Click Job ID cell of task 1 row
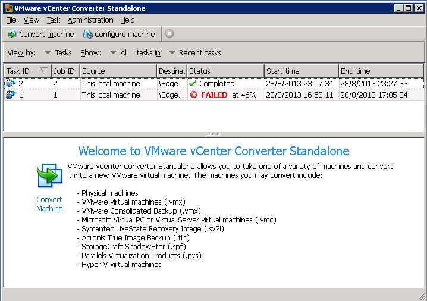Viewport: 427px width, 301px height. pyautogui.click(x=66, y=95)
